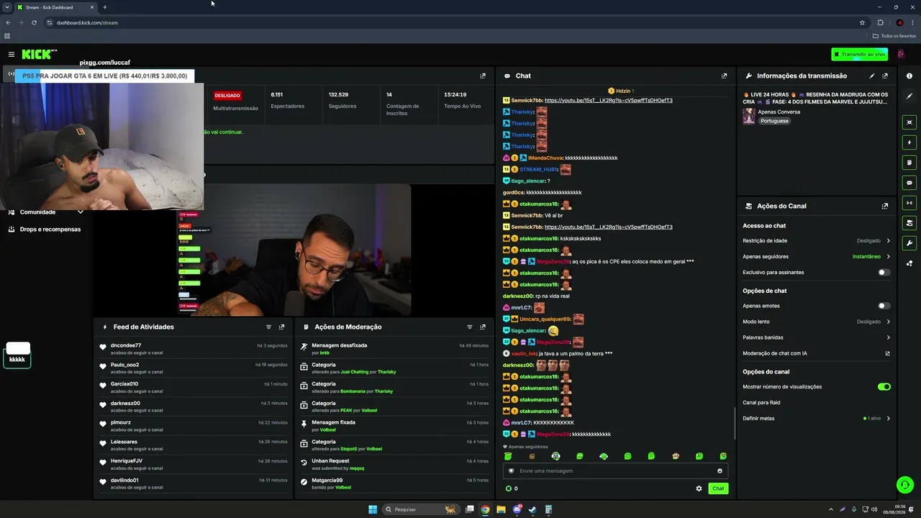Click the Transmitir ao vivo button

click(x=859, y=55)
